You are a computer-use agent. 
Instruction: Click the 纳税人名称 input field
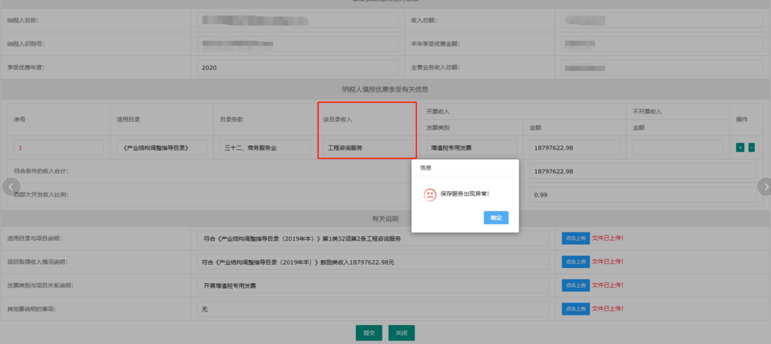pos(298,20)
